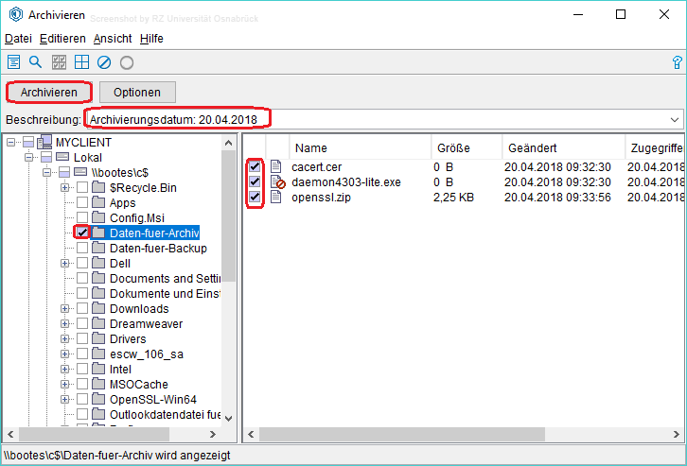Click the gray circle toolbar icon
The height and width of the screenshot is (466, 687).
pos(126,62)
